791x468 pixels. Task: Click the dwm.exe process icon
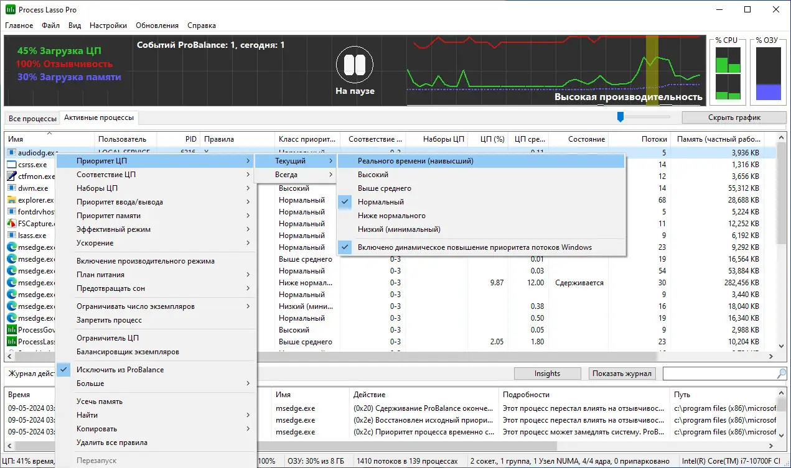coord(11,188)
